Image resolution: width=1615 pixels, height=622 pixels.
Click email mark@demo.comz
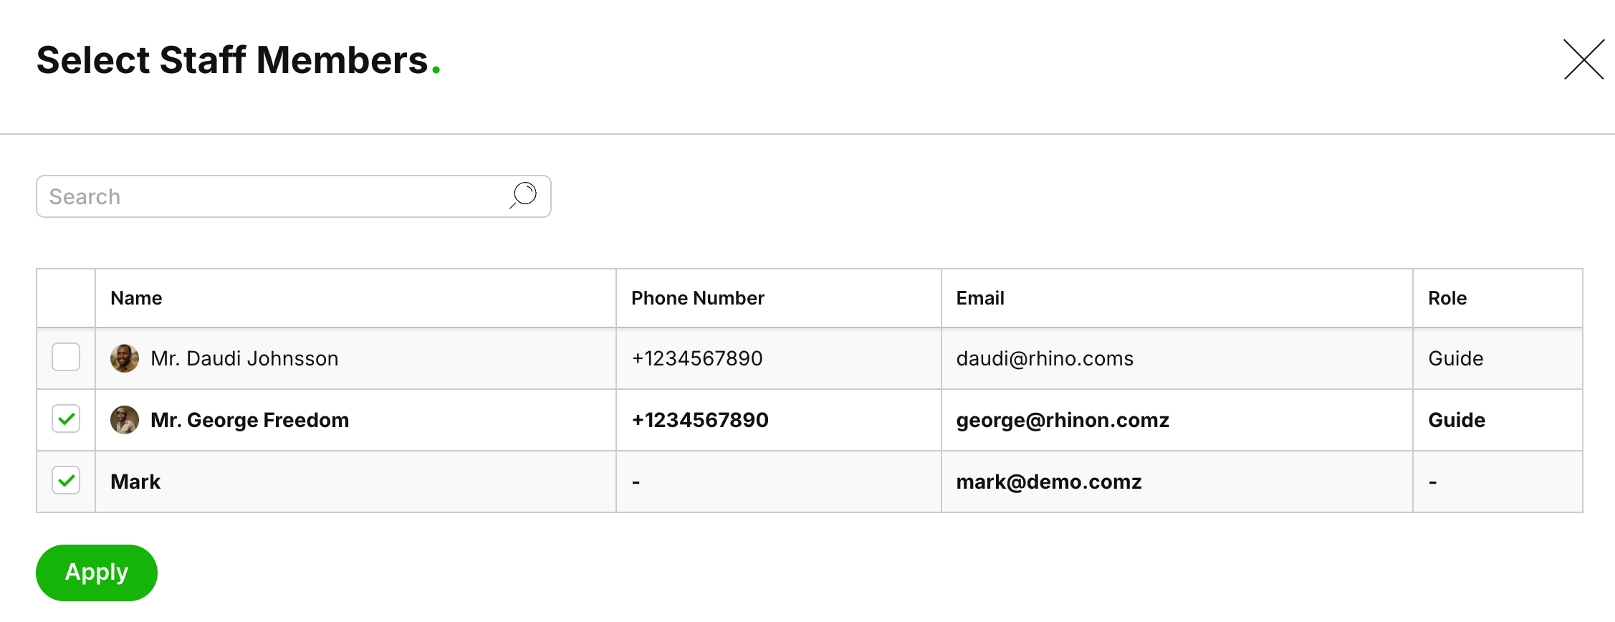[1048, 482]
